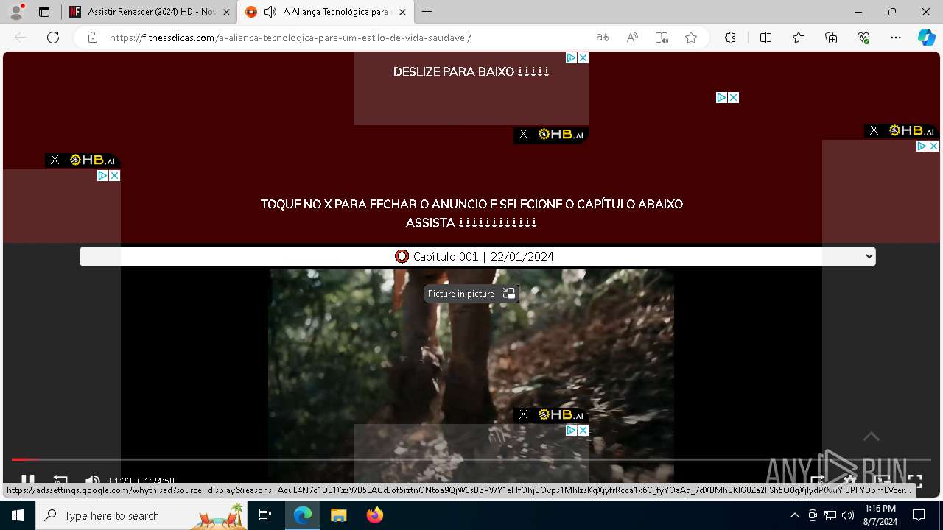This screenshot has width=943, height=530.
Task: Click the top center HB.AI logo
Action: tap(561, 134)
